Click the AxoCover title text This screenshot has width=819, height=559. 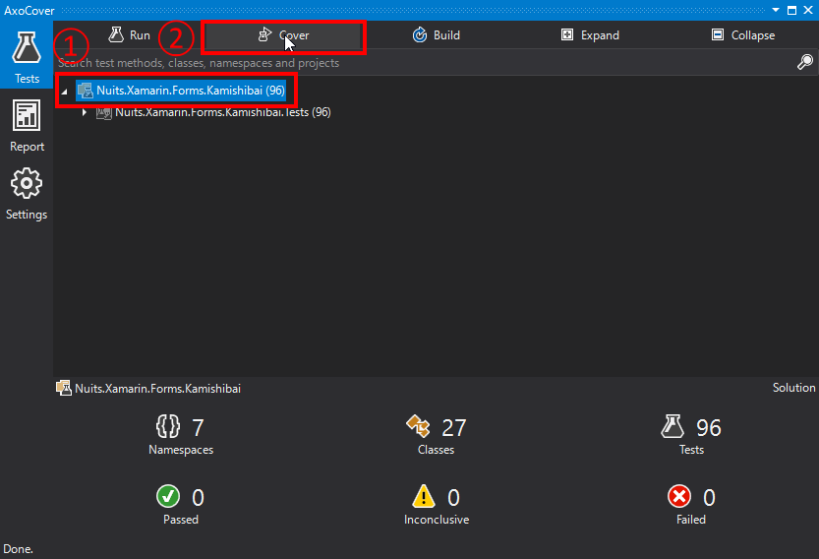tap(29, 11)
